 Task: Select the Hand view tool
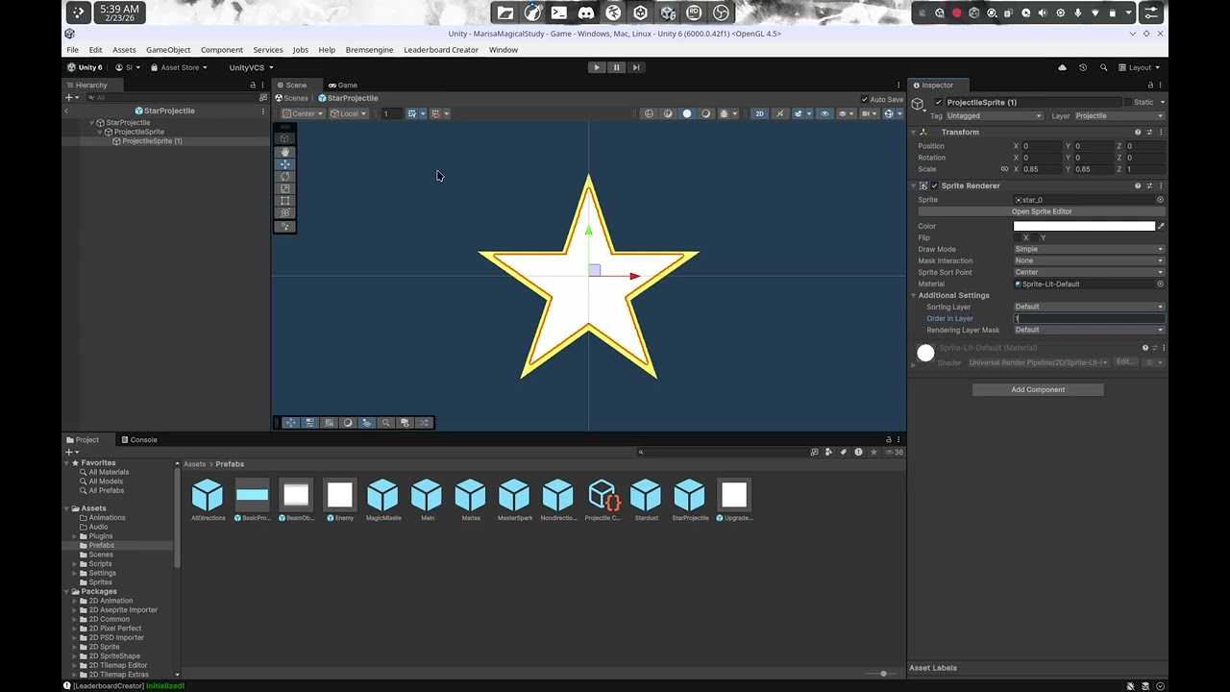pos(284,152)
